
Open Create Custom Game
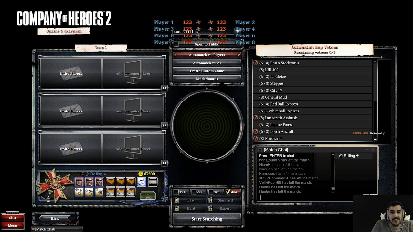coord(207,71)
